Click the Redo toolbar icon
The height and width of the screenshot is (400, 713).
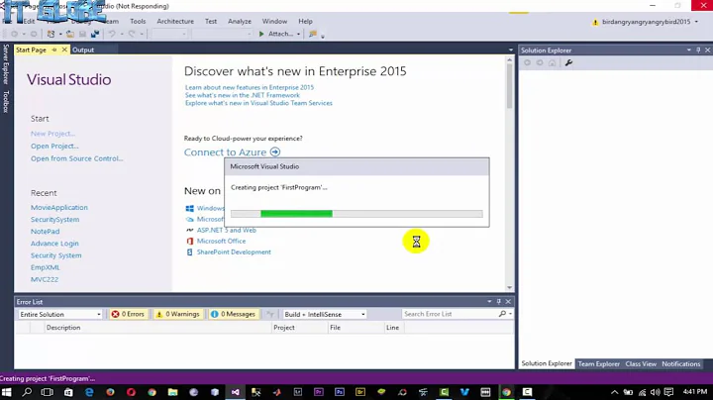click(132, 34)
